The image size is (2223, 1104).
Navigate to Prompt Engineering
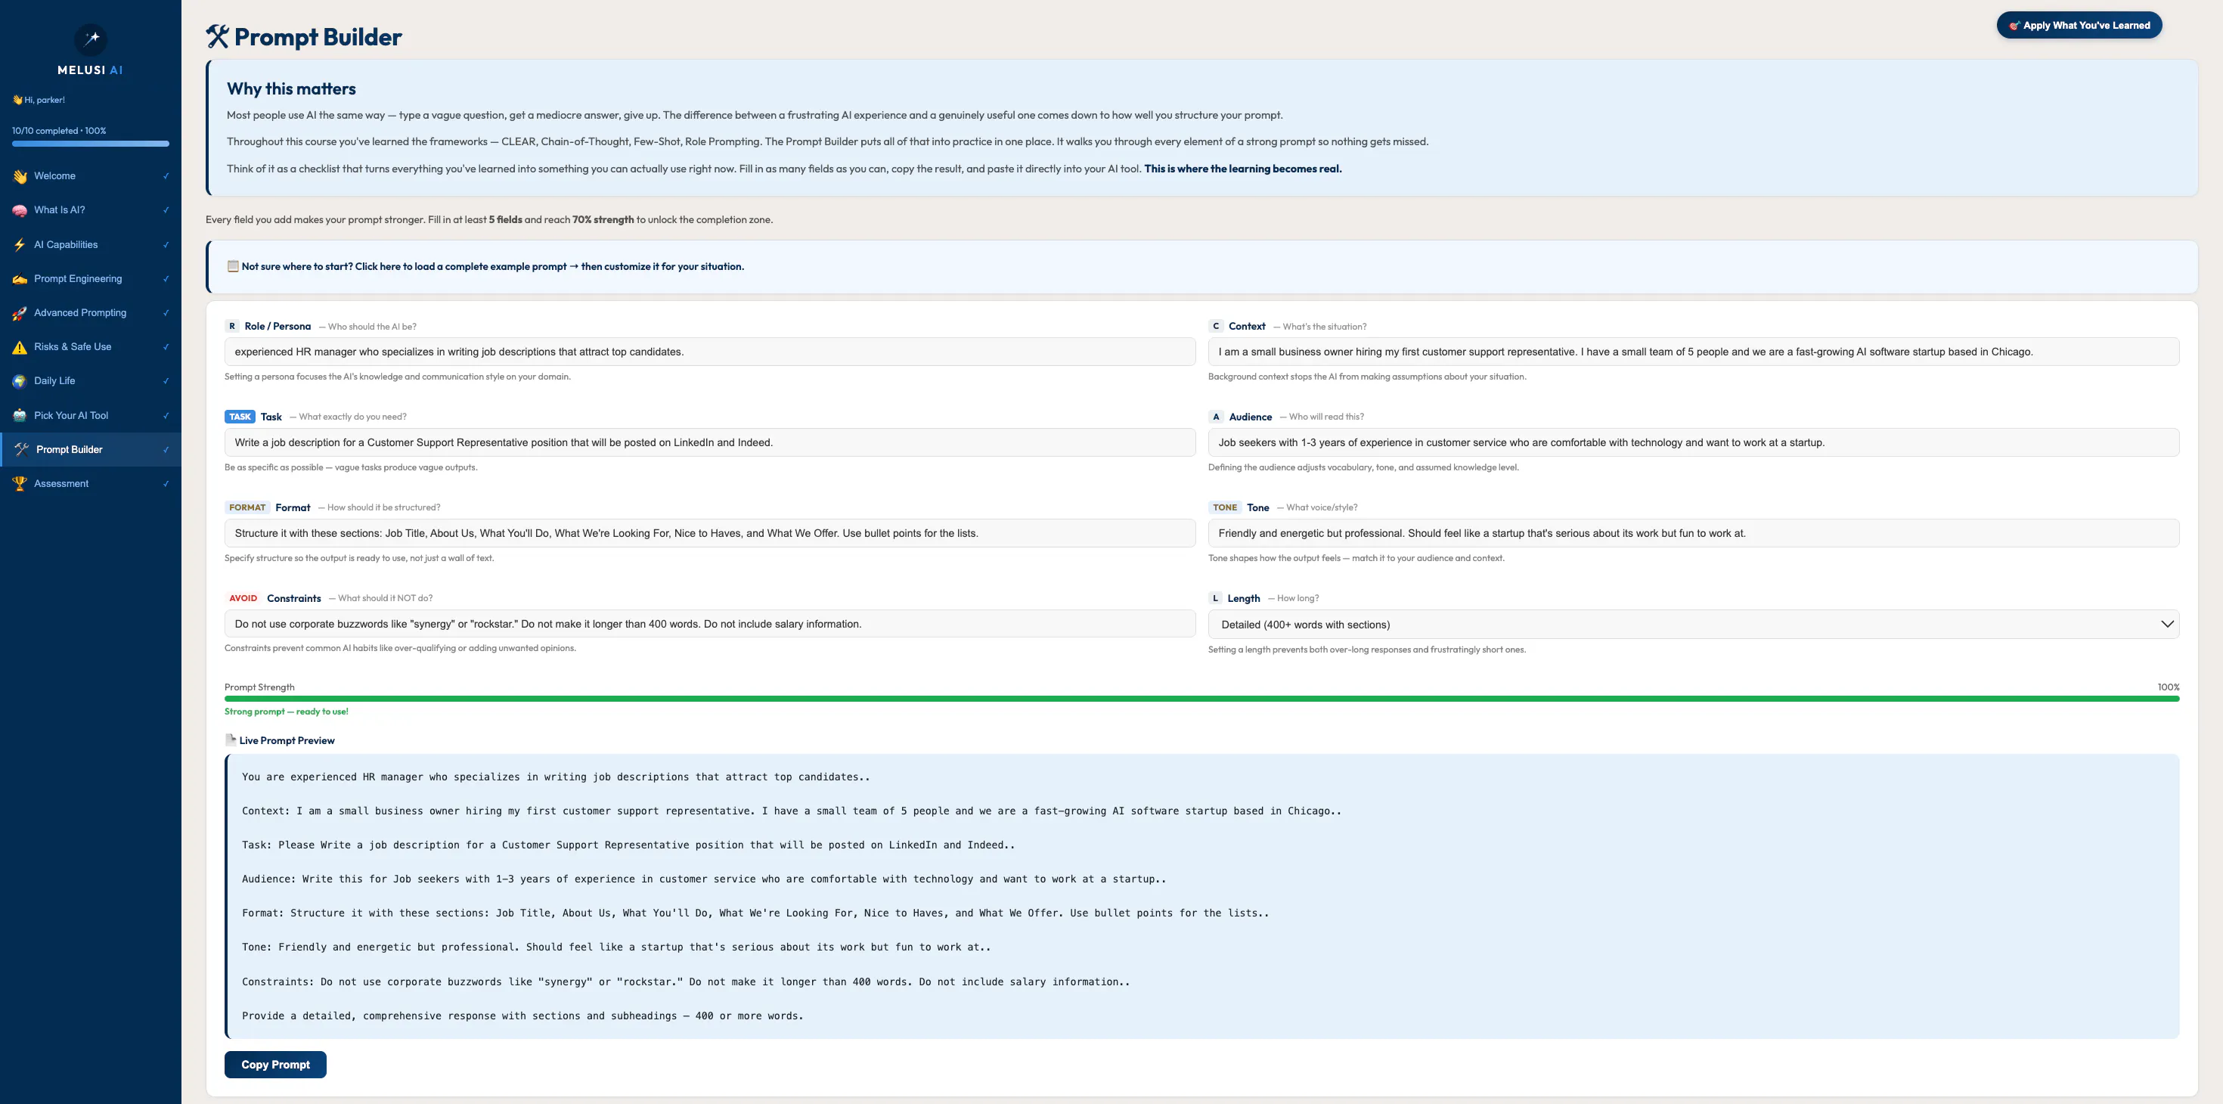(91, 279)
